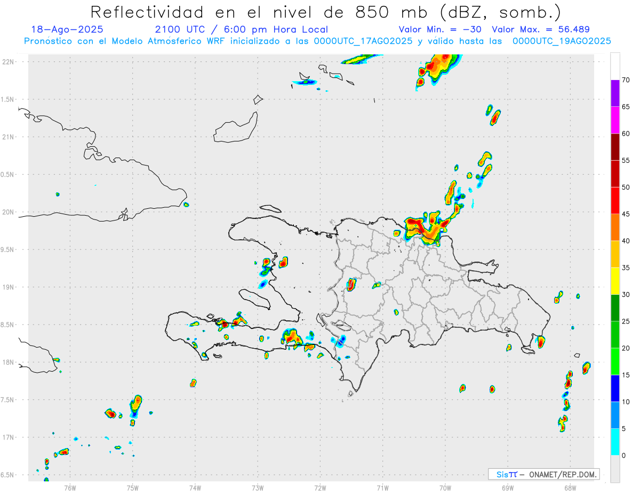This screenshot has height=495, width=640.
Task: Click the '73W' longitude label
Action: (x=258, y=488)
